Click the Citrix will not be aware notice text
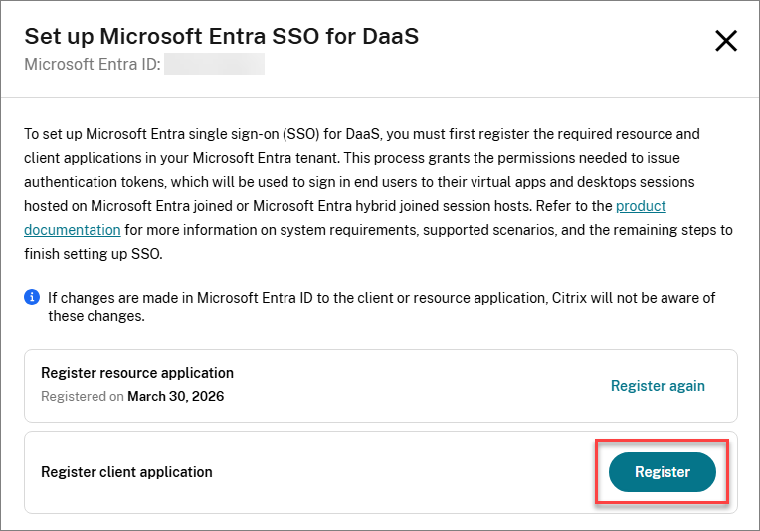 381,306
